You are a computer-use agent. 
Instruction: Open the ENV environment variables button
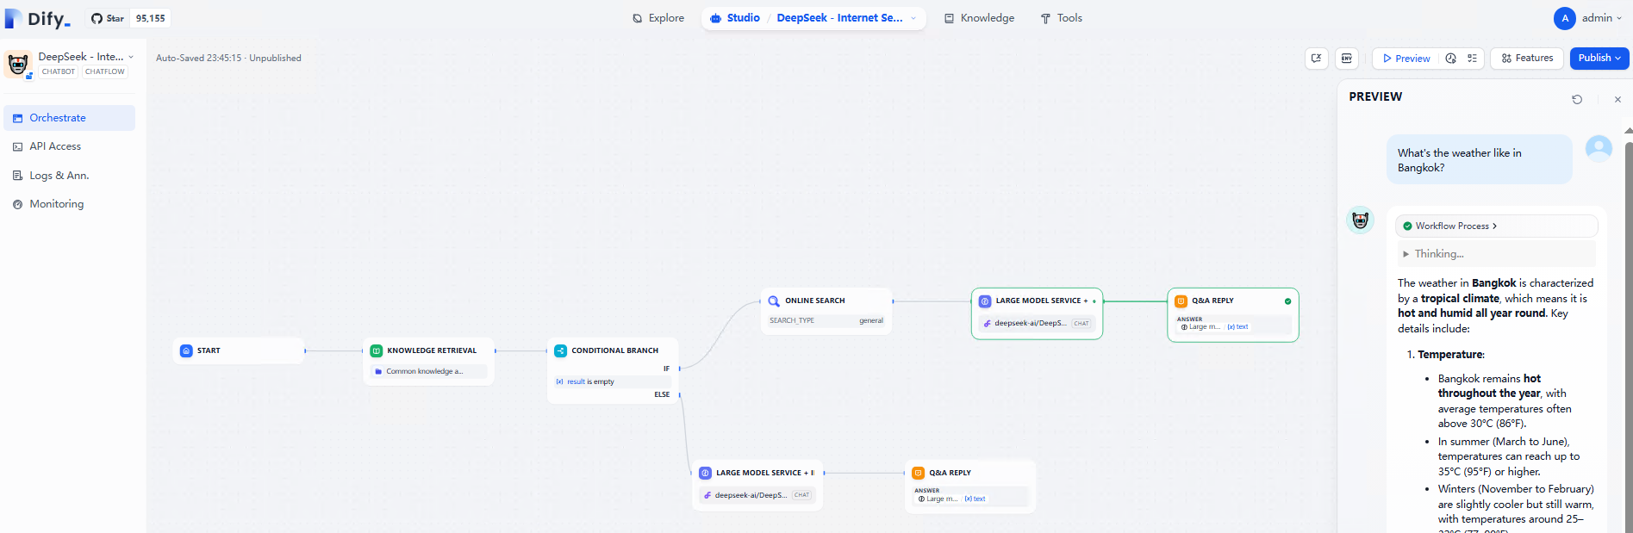1347,59
